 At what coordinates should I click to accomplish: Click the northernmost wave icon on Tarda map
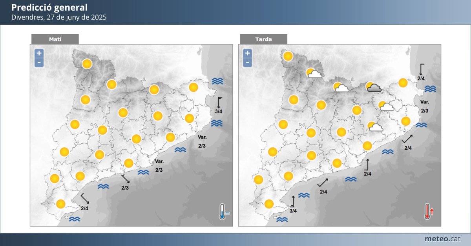[x=430, y=89]
